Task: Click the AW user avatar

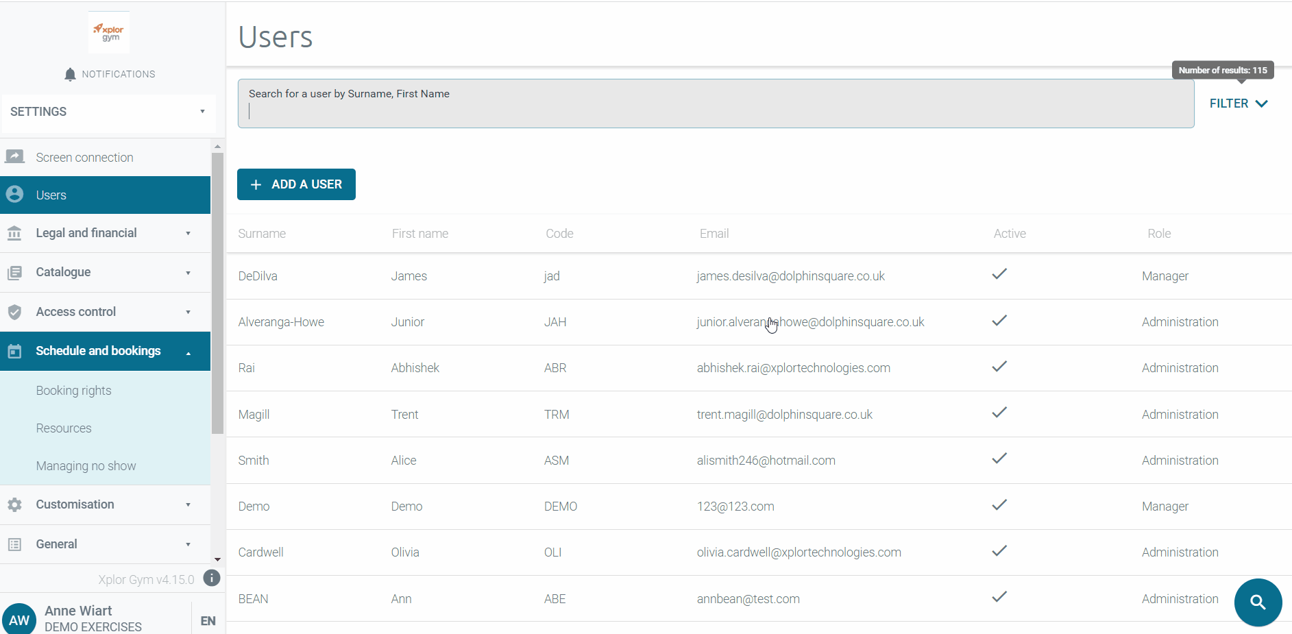Action: click(19, 619)
